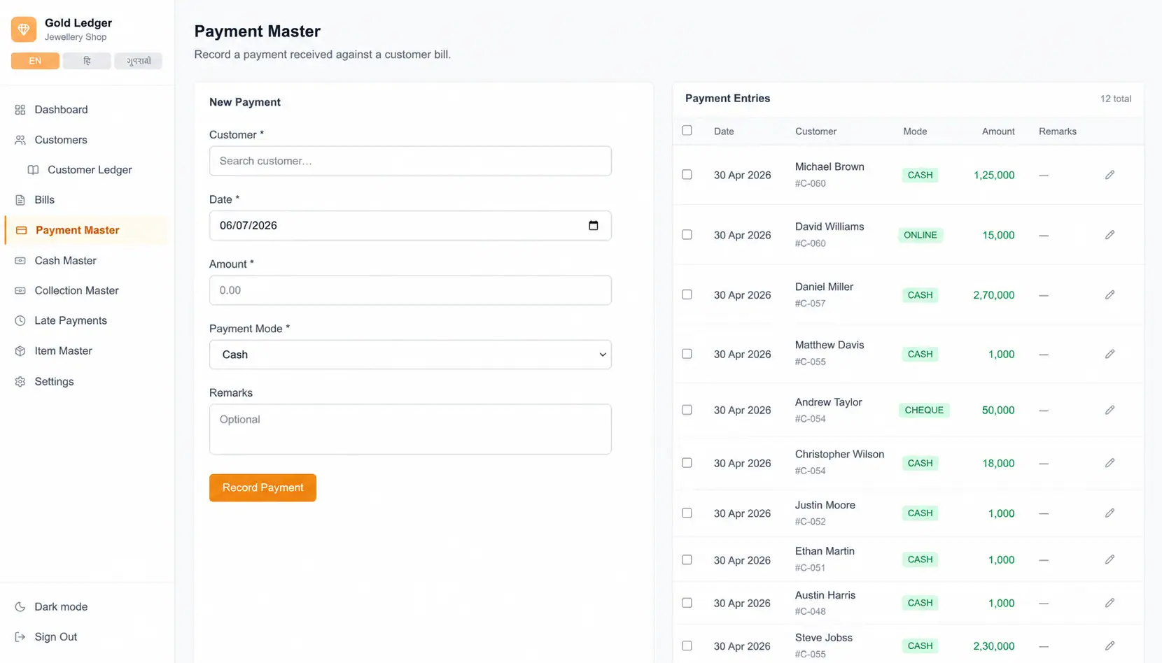Tick the Justin Moore row checkbox
Image resolution: width=1162 pixels, height=663 pixels.
click(687, 513)
